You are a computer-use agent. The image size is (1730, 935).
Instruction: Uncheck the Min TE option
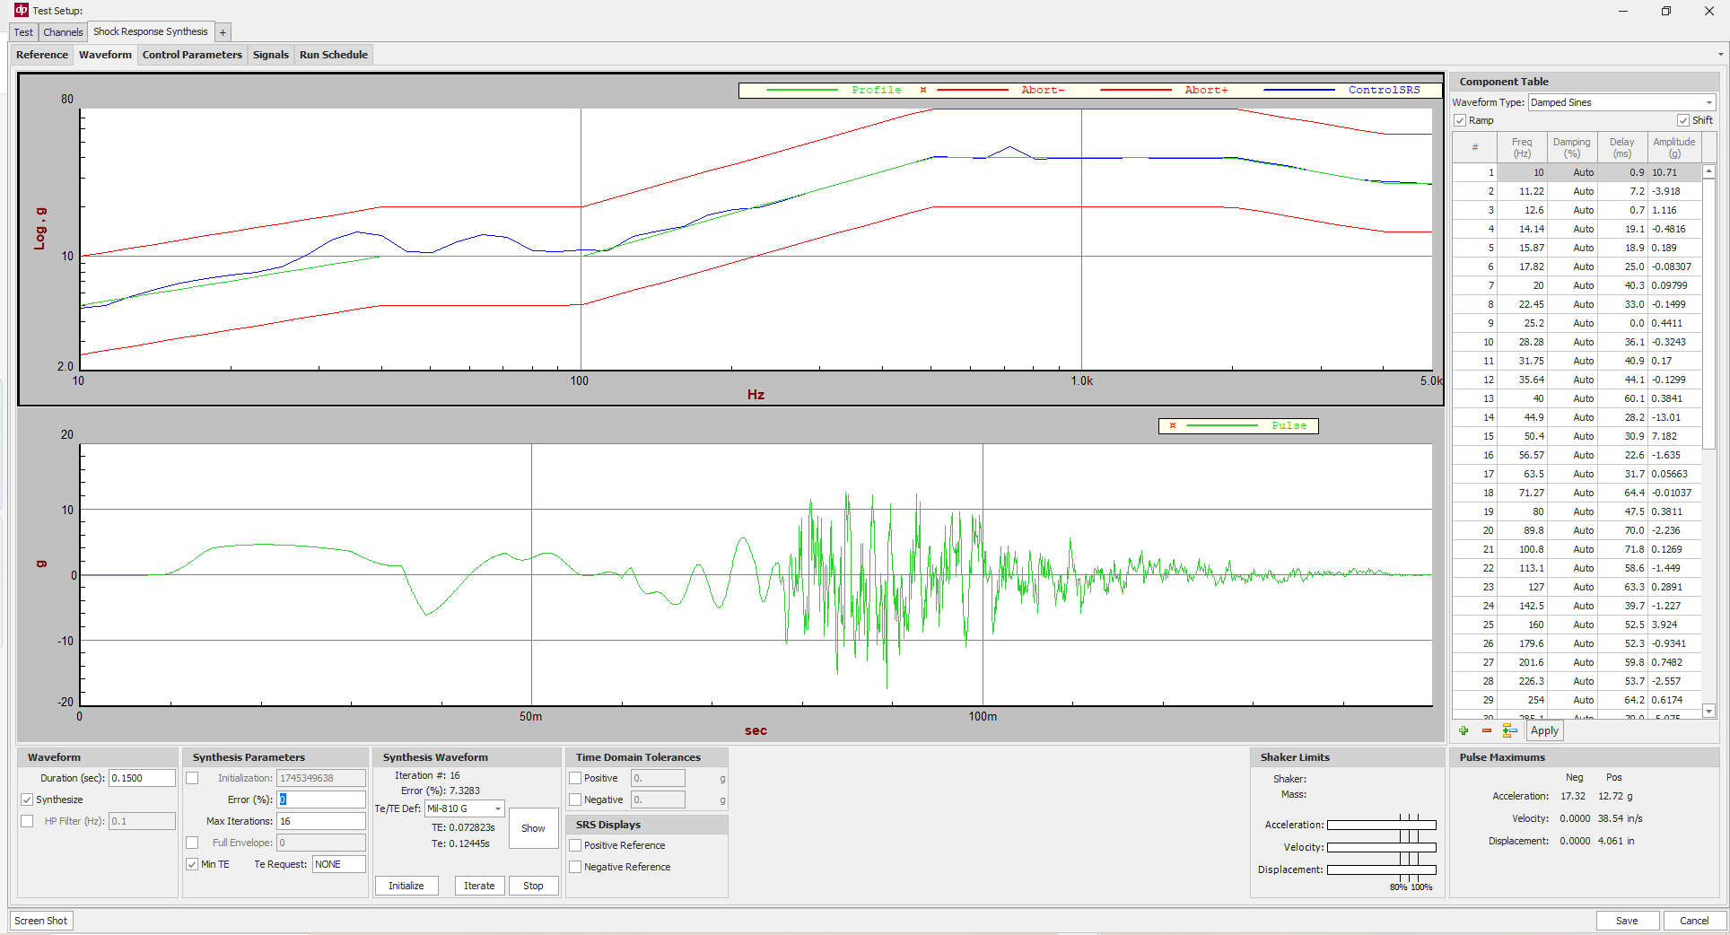pyautogui.click(x=192, y=864)
